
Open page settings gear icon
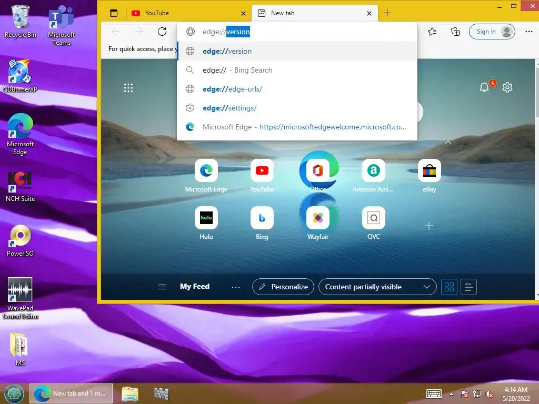click(x=507, y=87)
